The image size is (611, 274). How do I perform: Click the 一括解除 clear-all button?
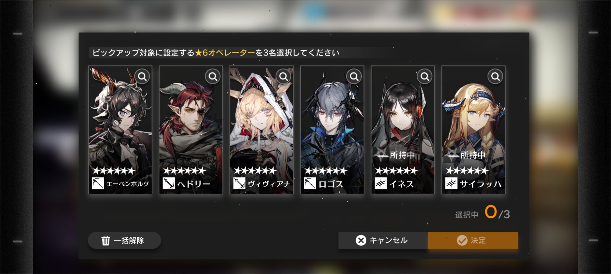[x=124, y=240]
